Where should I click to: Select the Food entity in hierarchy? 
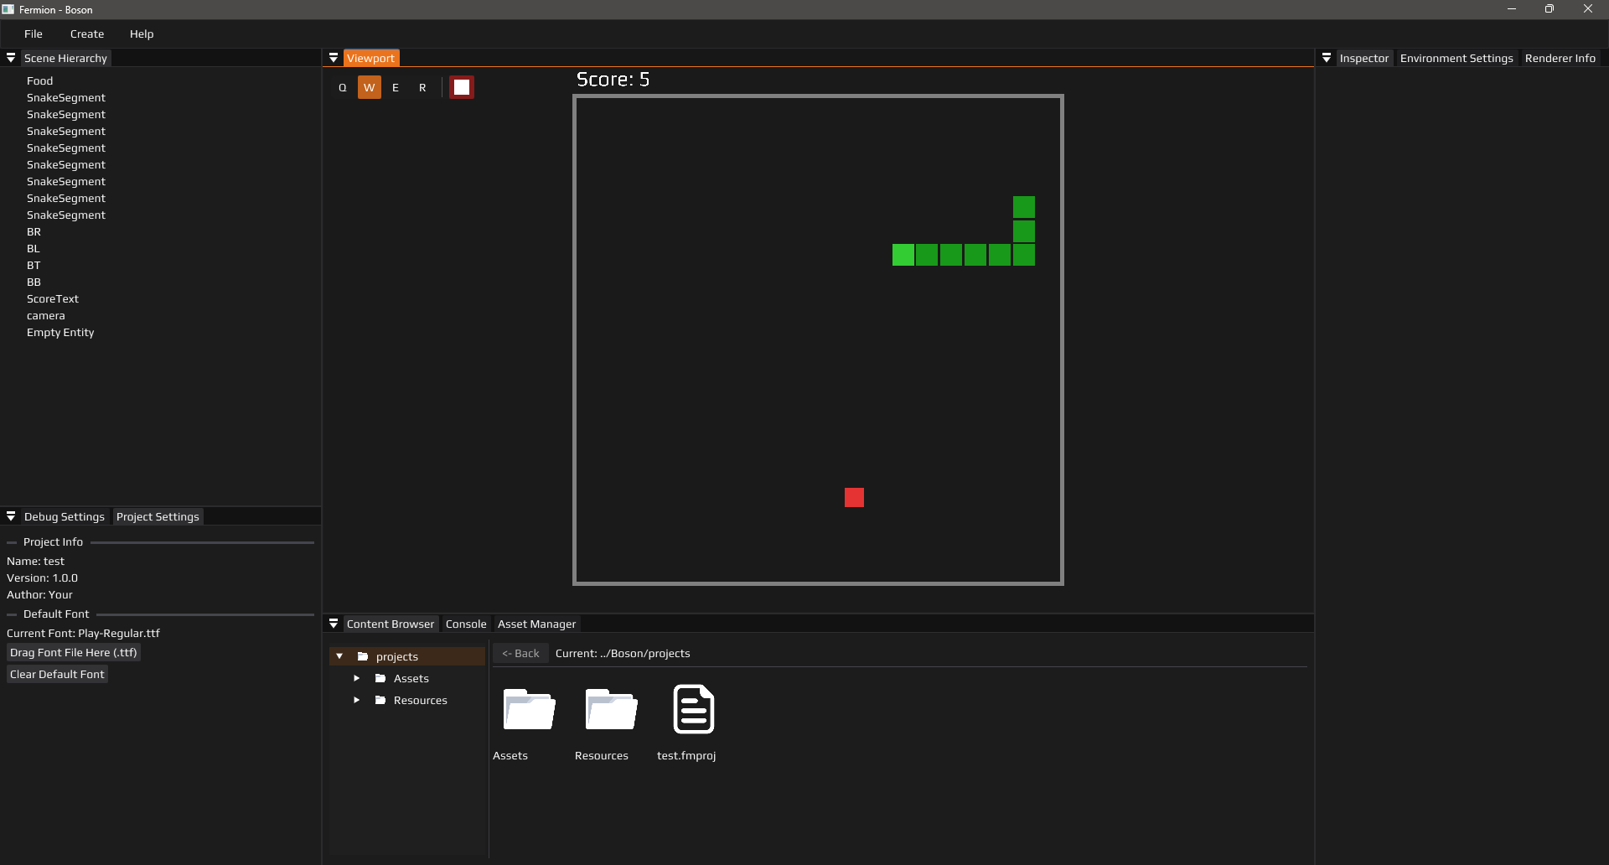(39, 81)
